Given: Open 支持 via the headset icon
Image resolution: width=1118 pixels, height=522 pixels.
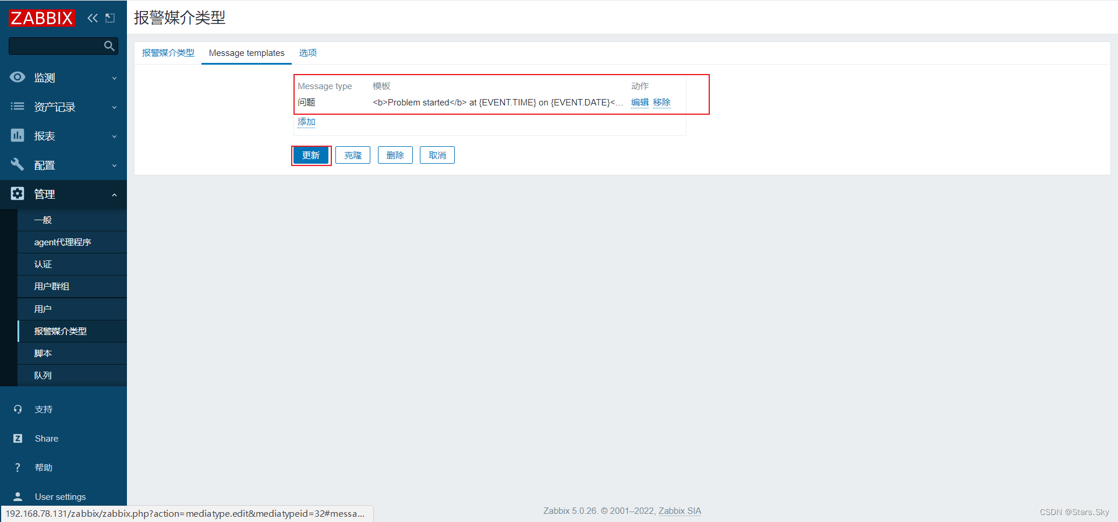Looking at the screenshot, I should pyautogui.click(x=17, y=410).
